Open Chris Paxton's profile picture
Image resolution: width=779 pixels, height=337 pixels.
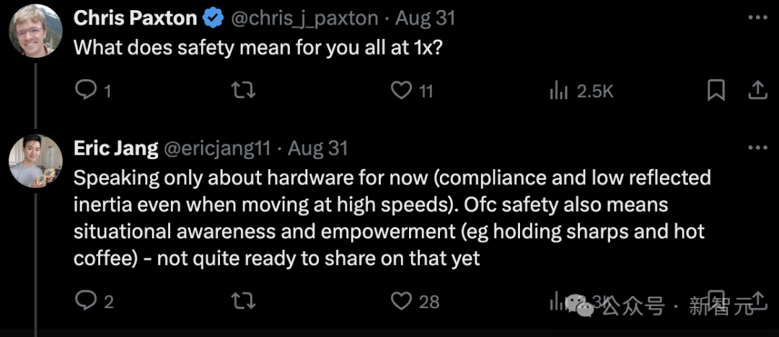35,30
